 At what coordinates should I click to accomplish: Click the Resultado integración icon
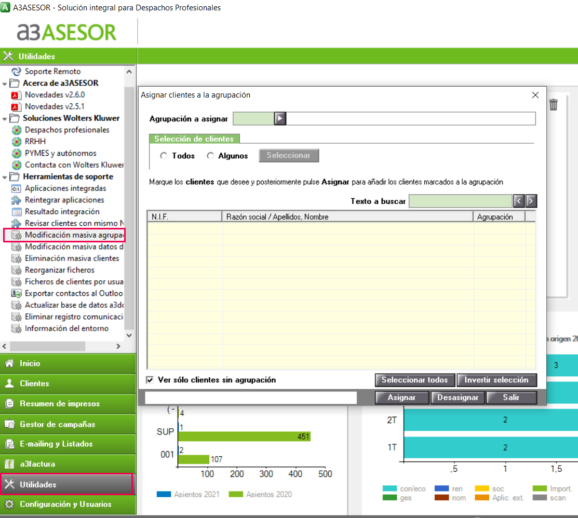[16, 212]
